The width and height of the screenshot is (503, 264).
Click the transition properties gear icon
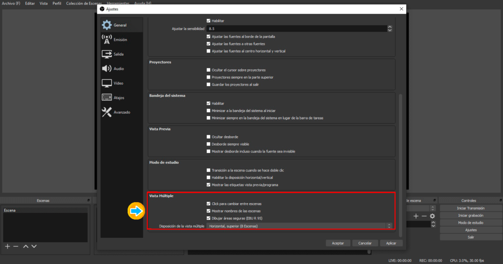[432, 216]
